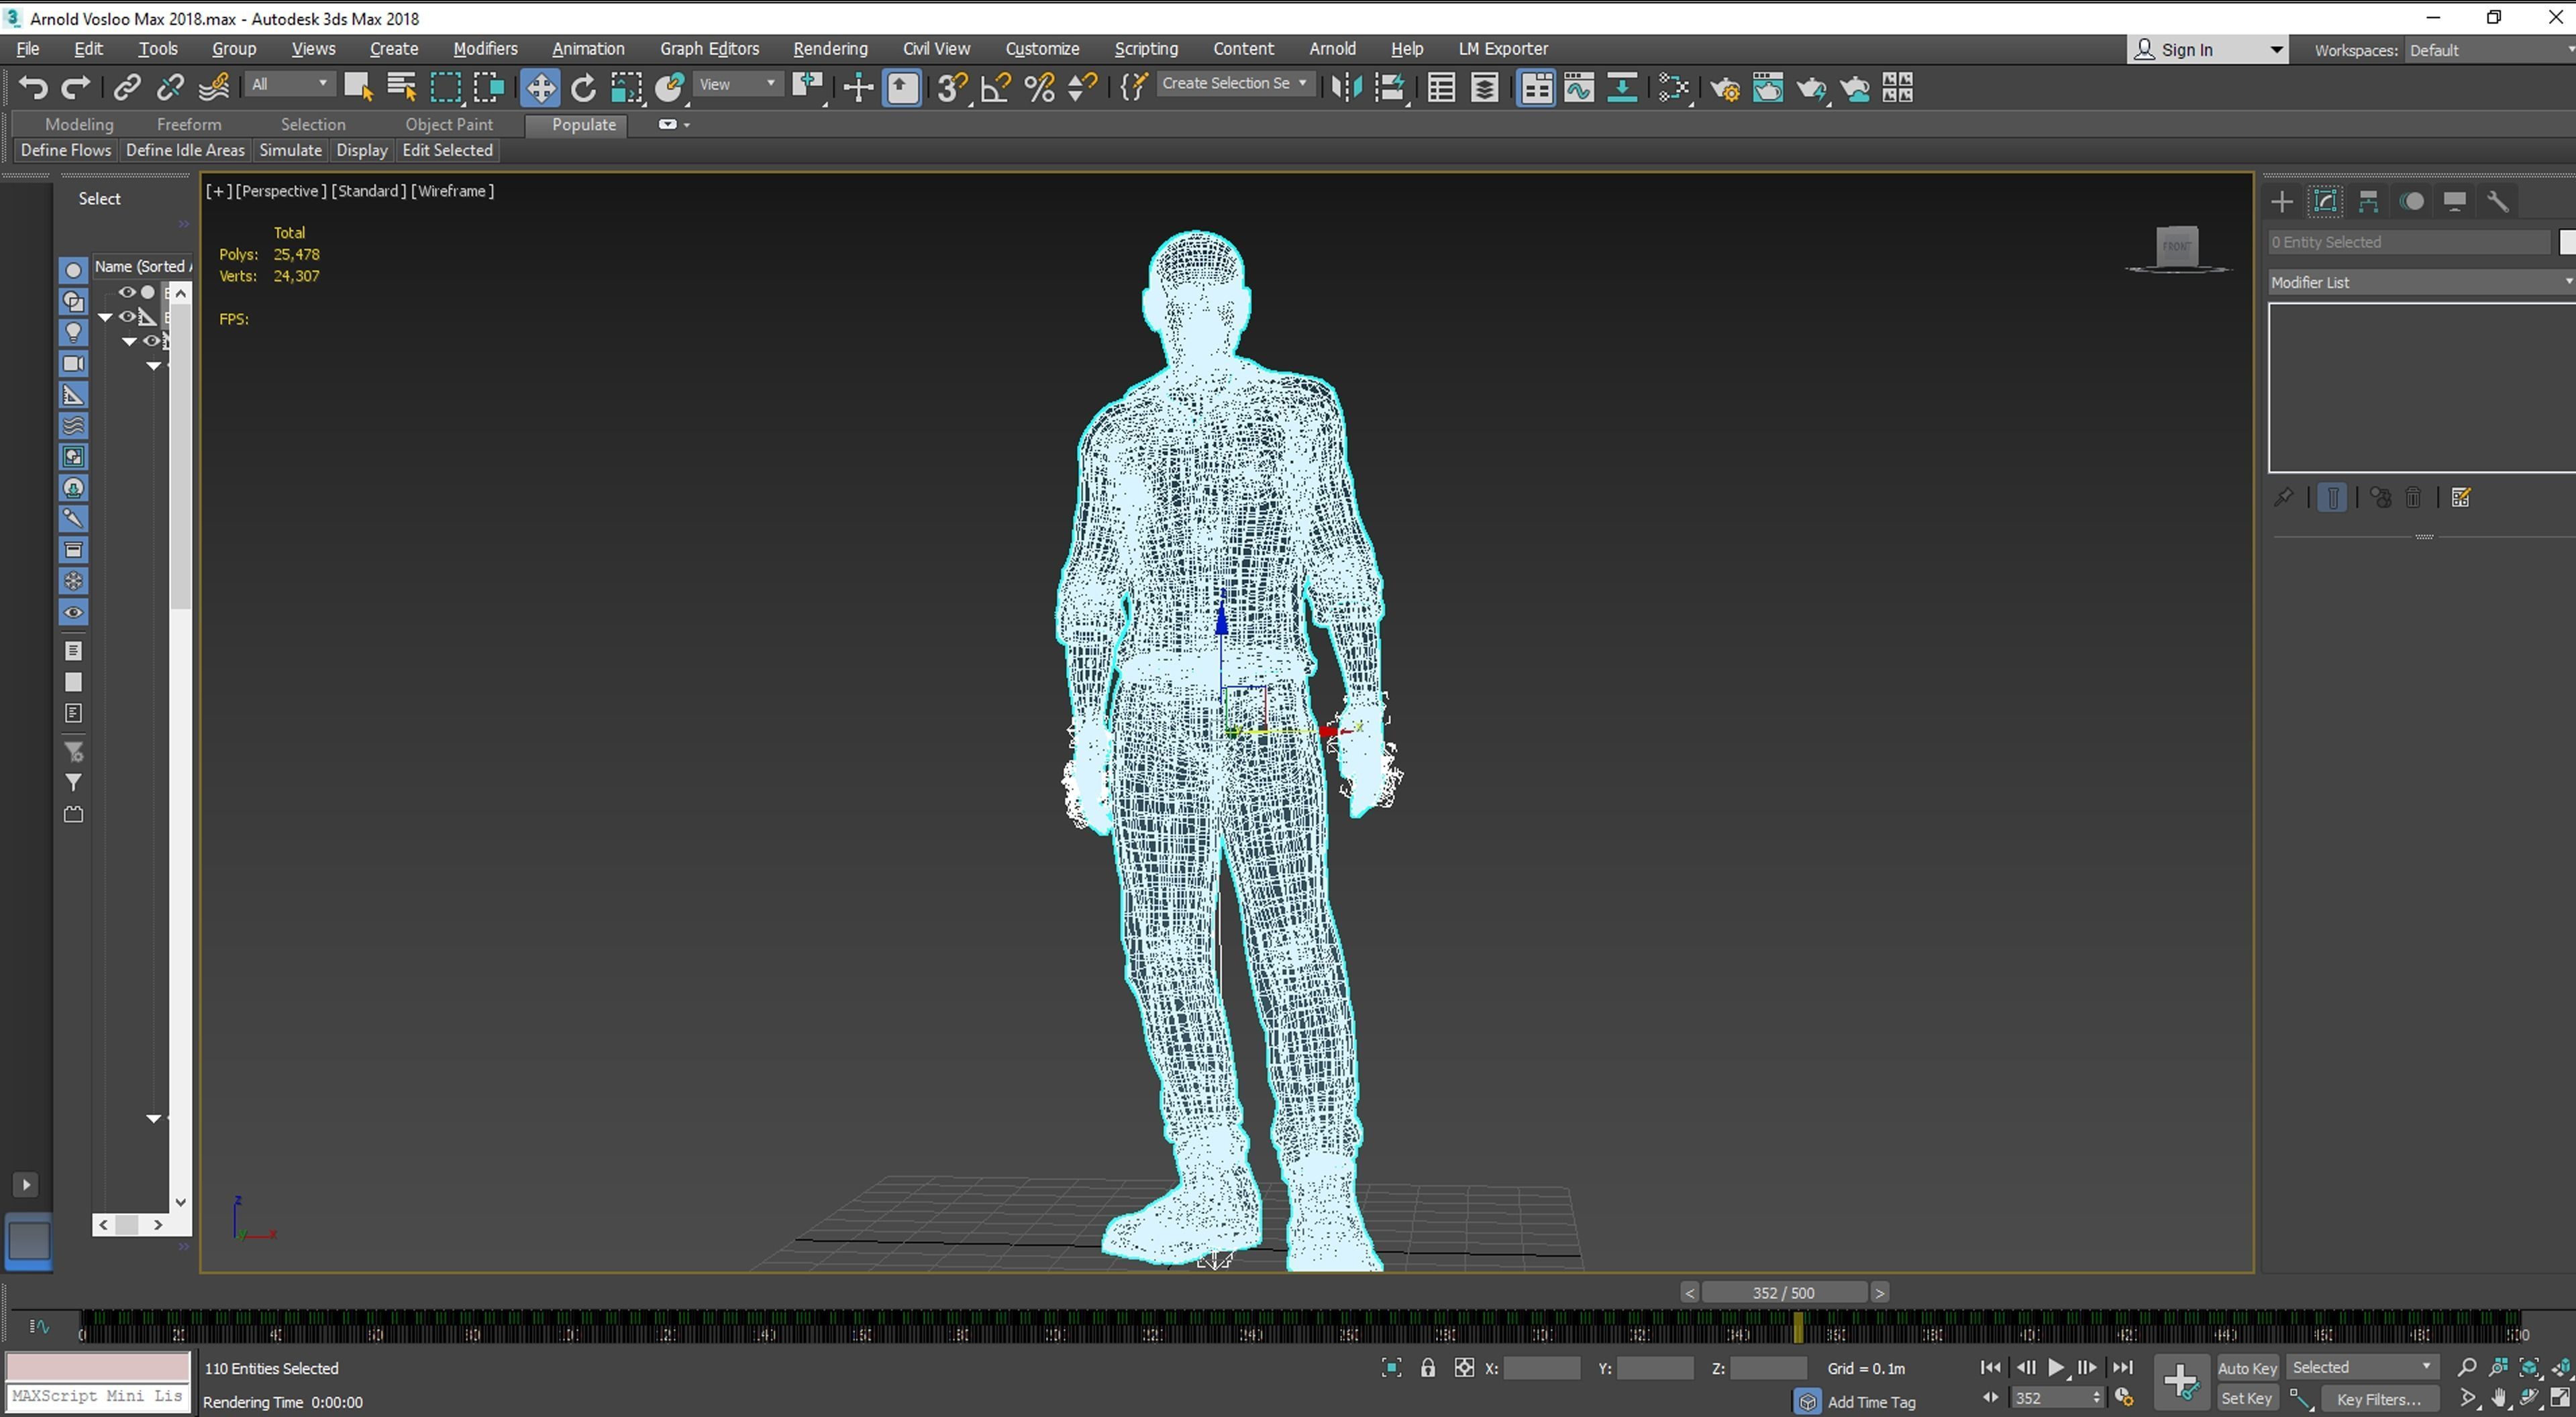Activate the Select and Scale tool
Image resolution: width=2576 pixels, height=1417 pixels.
point(626,88)
